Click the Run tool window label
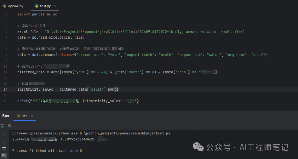Screen dimensions: 298x159 6,116
